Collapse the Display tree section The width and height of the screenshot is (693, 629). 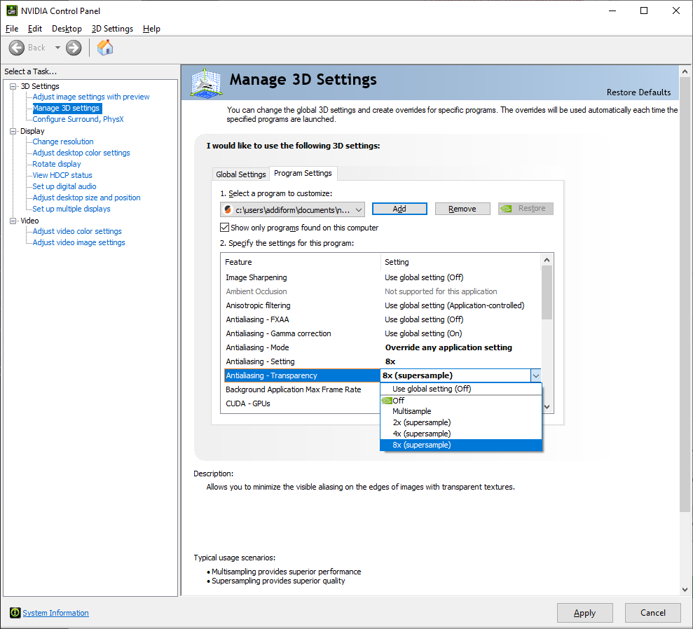pos(13,130)
